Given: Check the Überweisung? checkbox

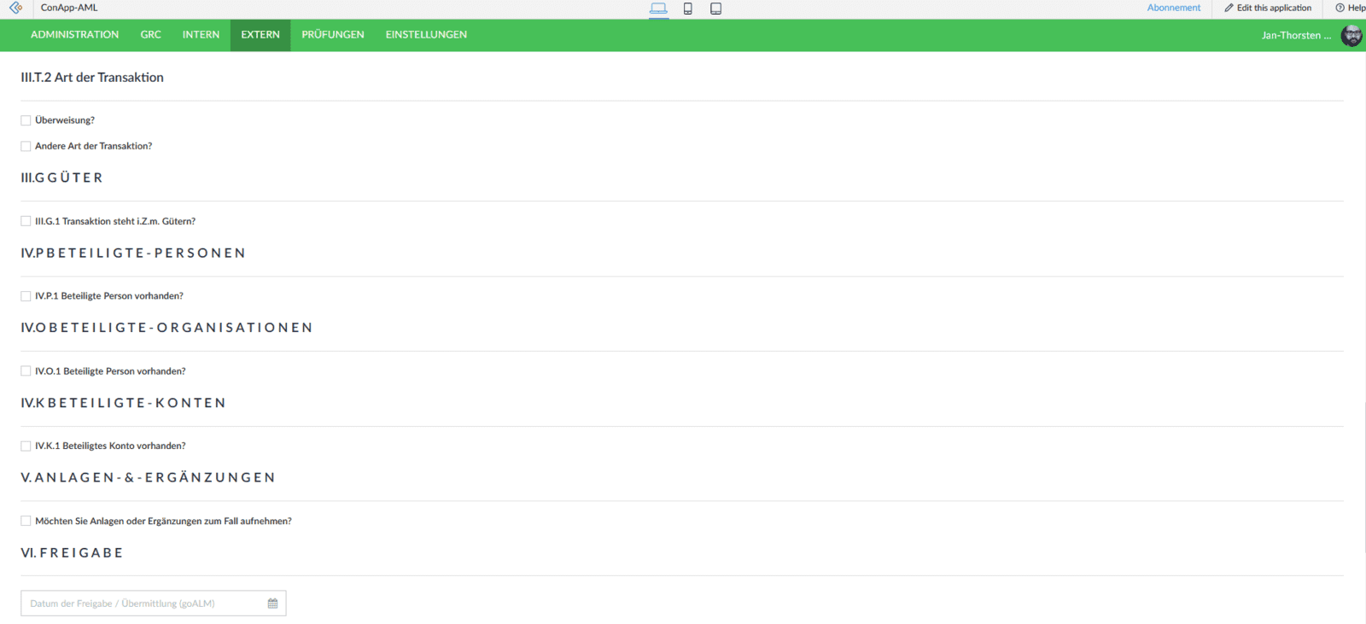Looking at the screenshot, I should (26, 120).
